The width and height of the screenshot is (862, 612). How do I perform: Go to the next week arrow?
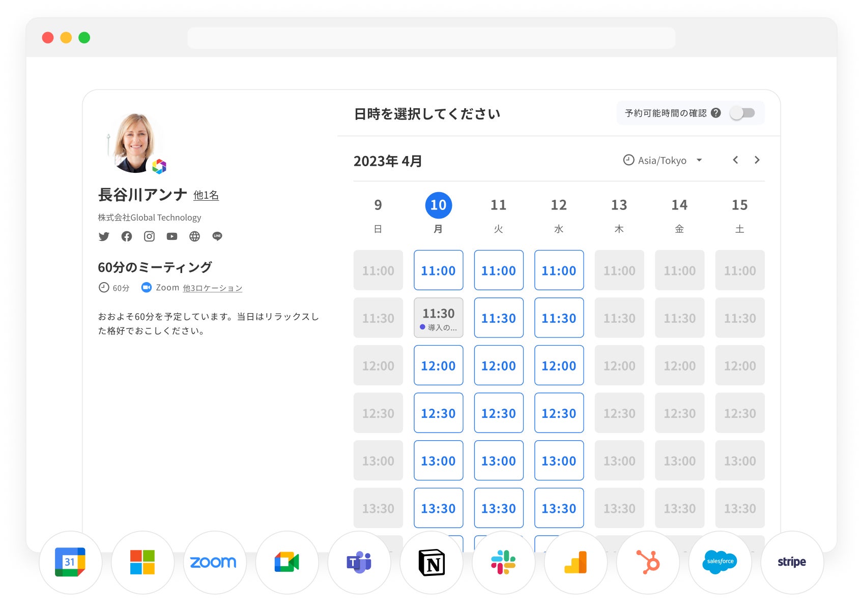tap(757, 160)
